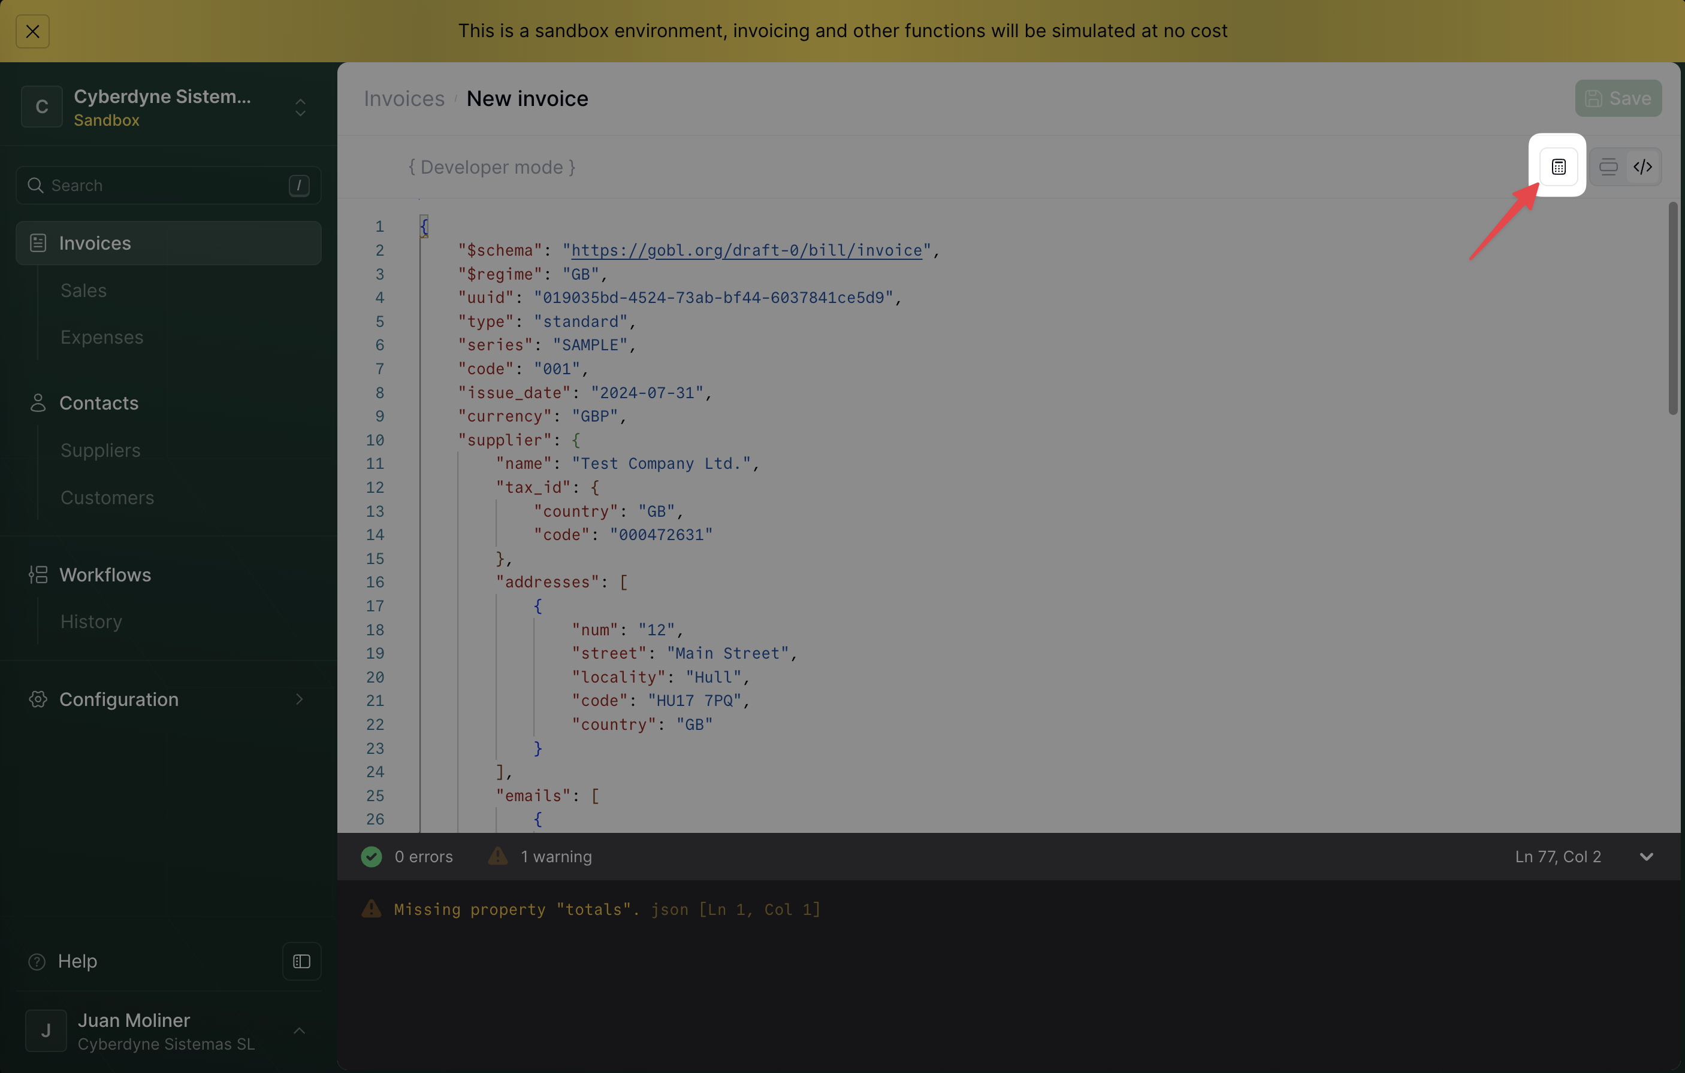Click the Save button
Viewport: 1685px width, 1073px height.
pyautogui.click(x=1618, y=98)
